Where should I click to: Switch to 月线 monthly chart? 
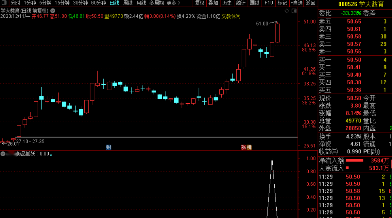click(x=141, y=3)
